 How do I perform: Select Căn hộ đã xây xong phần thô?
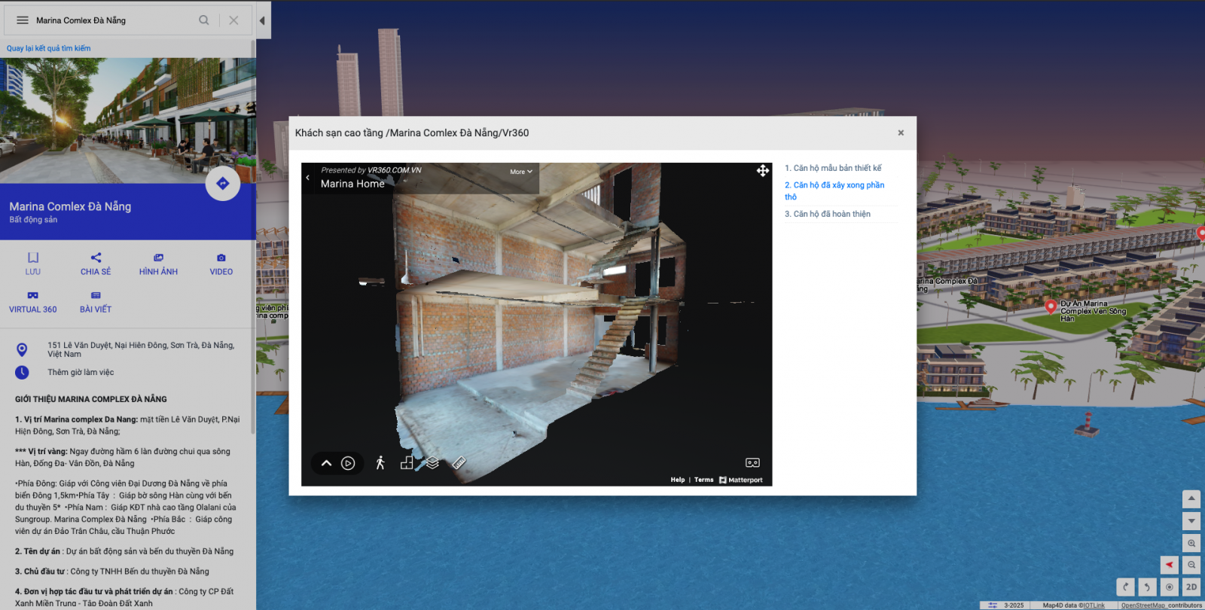coord(835,191)
